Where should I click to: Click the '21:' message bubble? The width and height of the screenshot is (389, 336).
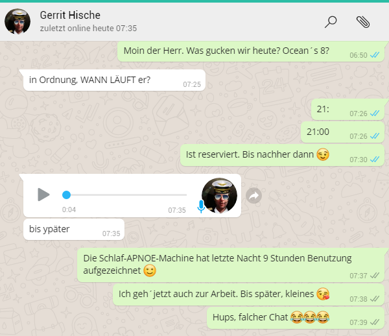pyautogui.click(x=327, y=109)
